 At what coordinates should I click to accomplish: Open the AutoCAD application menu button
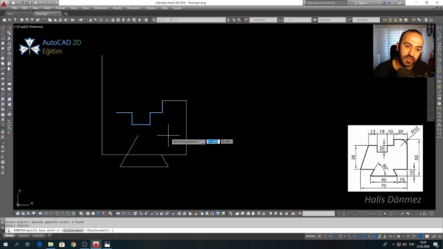(4, 4)
